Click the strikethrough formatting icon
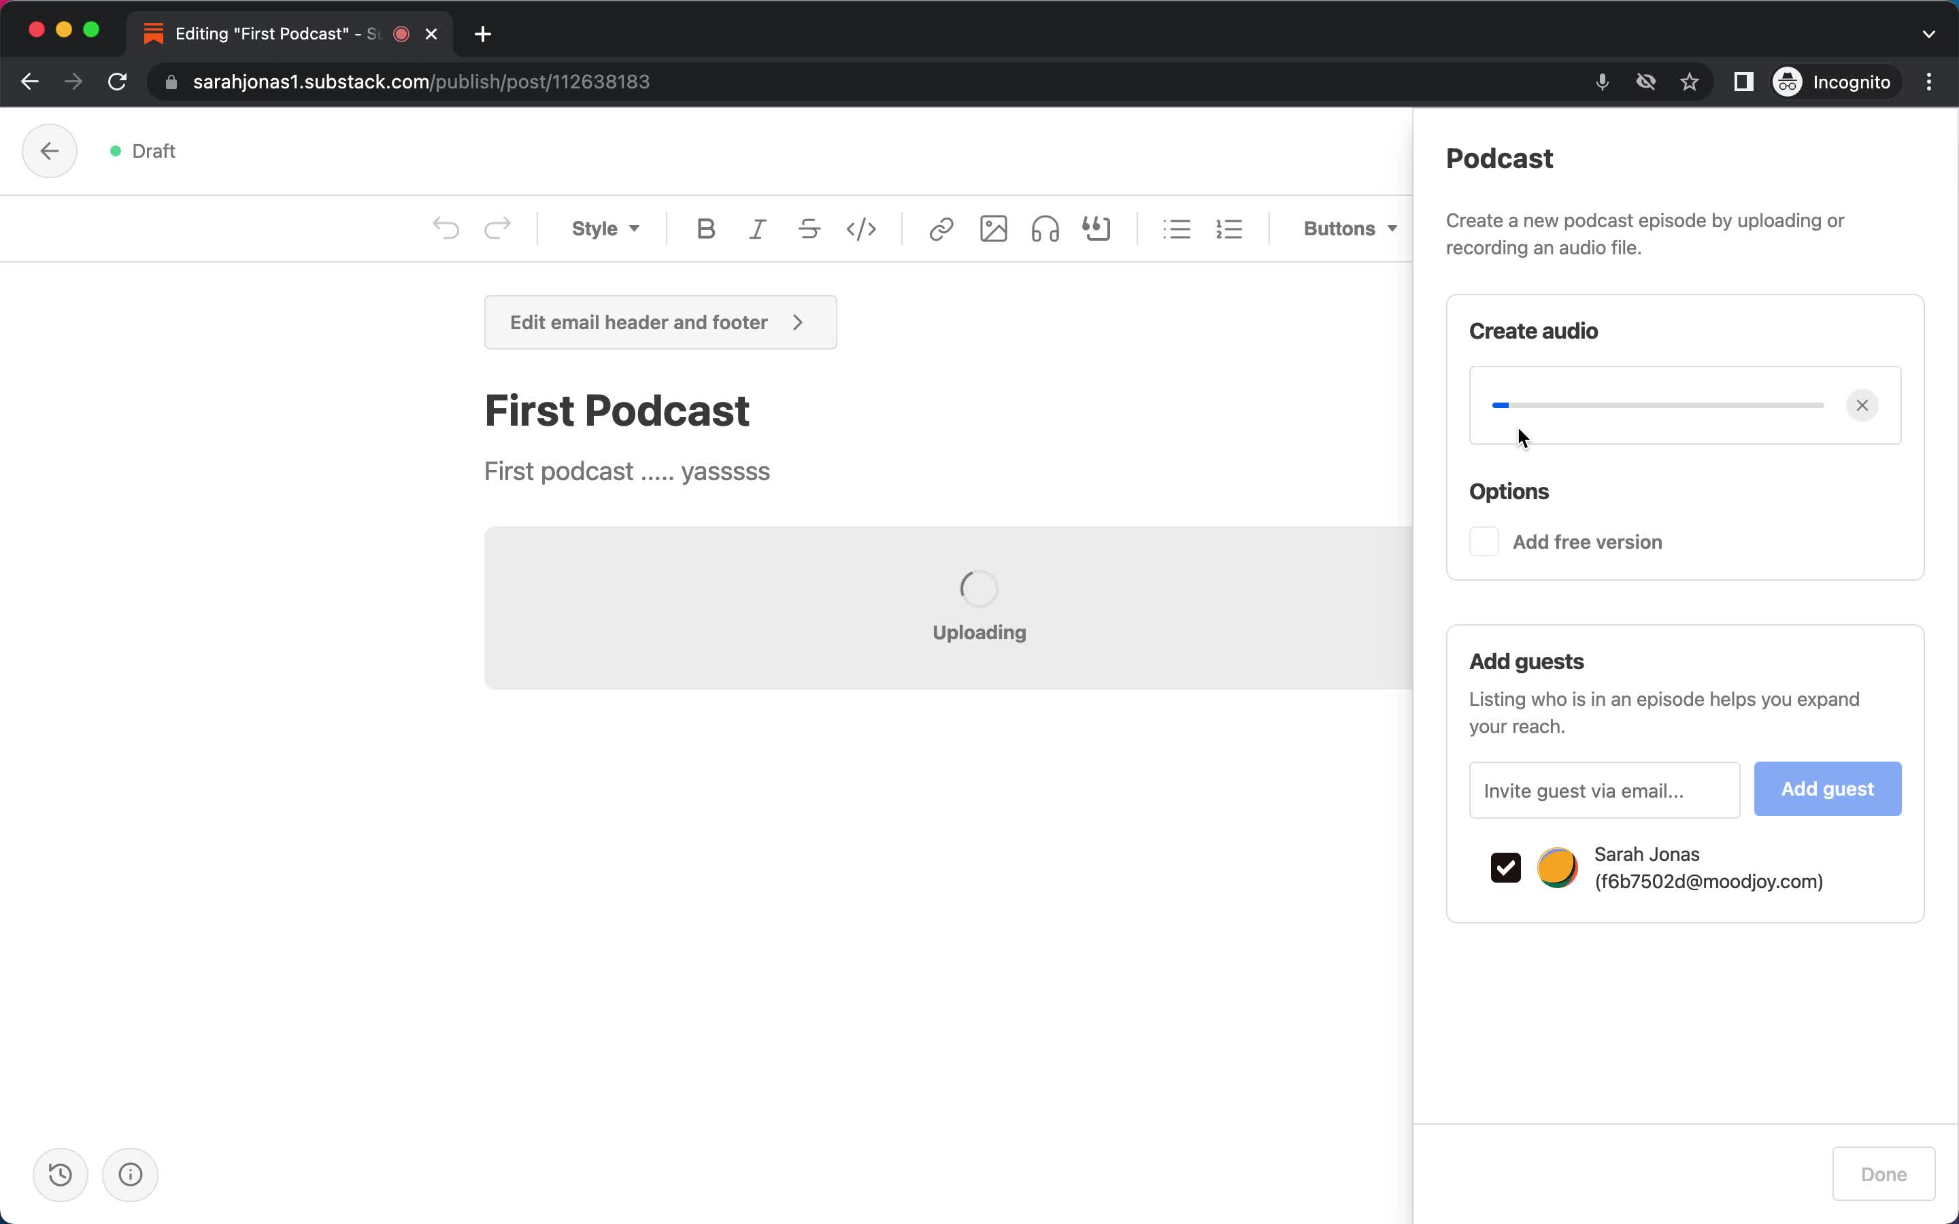Viewport: 1959px width, 1224px height. (809, 228)
